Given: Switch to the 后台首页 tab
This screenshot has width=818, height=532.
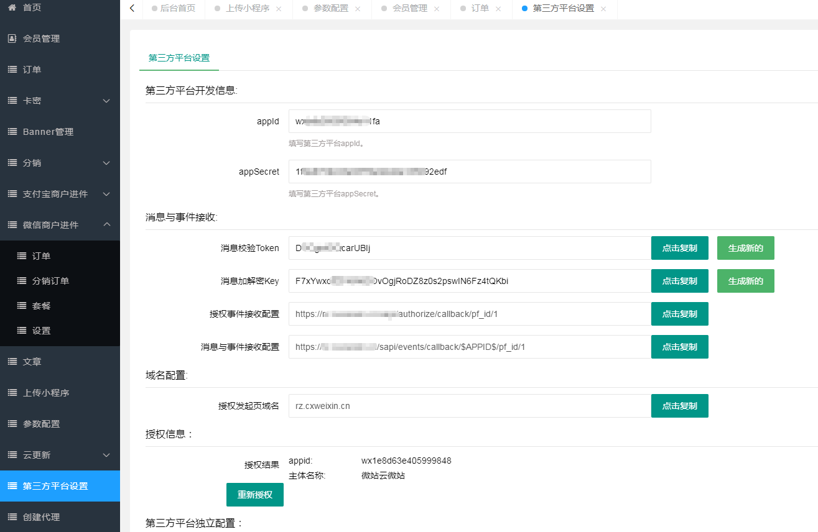Looking at the screenshot, I should (178, 9).
